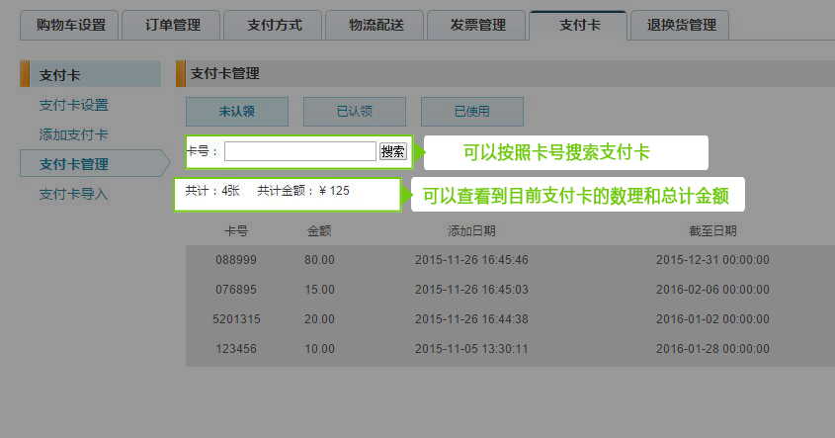Select card number 076895
Screen dimensions: 835x438
[x=236, y=290]
